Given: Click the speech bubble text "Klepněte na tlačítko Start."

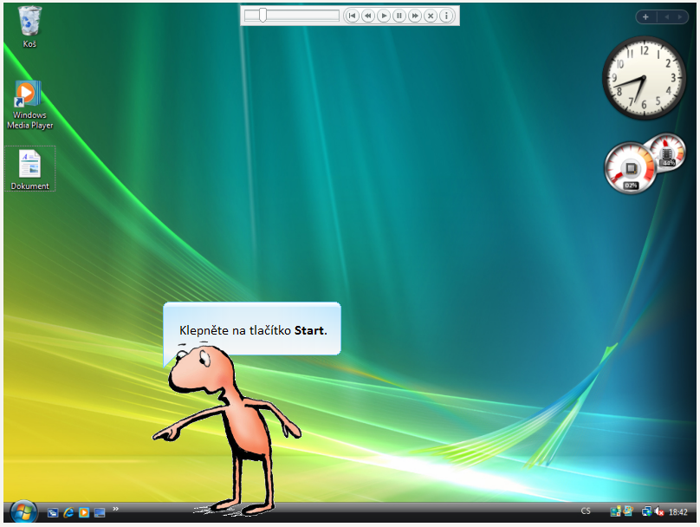Looking at the screenshot, I should click(253, 330).
